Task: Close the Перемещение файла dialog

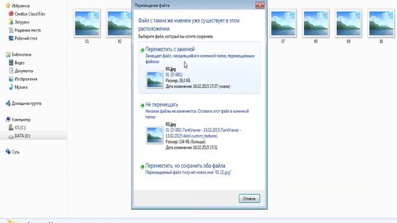Action: pos(259,6)
